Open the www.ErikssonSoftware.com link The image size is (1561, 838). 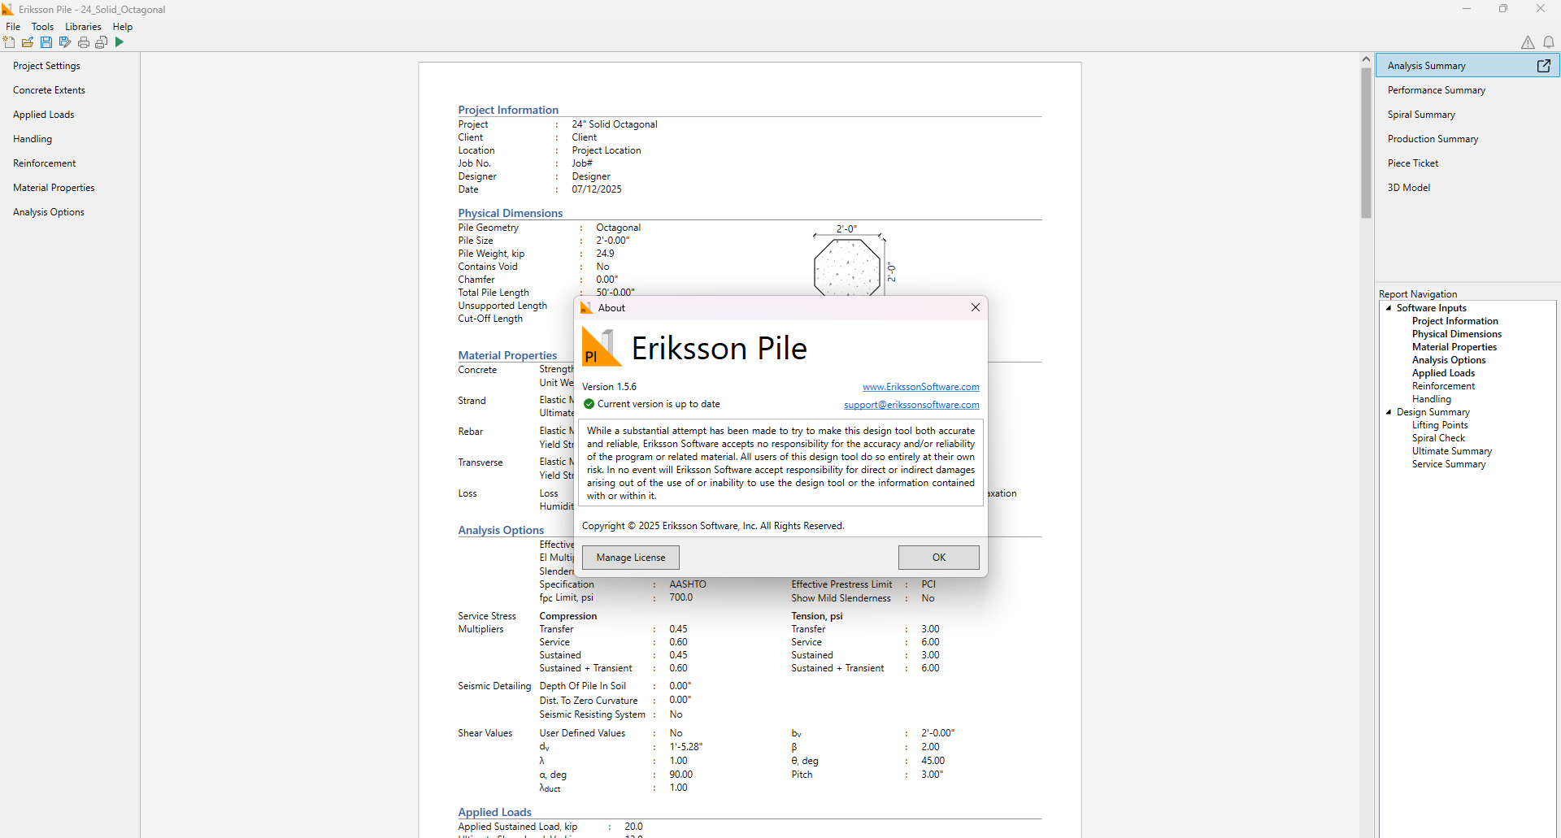pos(921,387)
